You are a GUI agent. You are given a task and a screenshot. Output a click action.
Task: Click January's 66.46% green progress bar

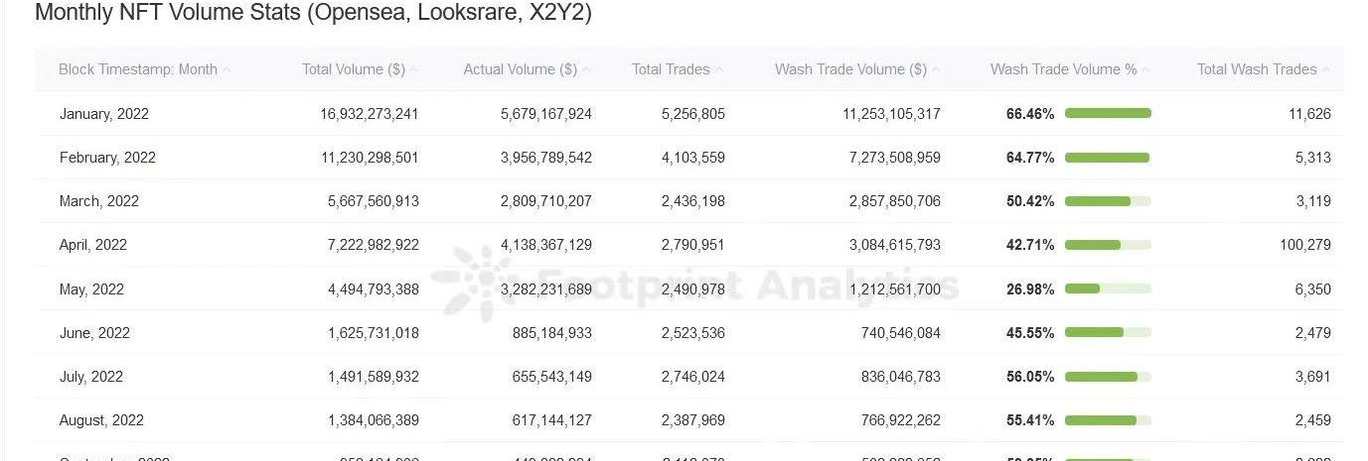coord(1108,114)
